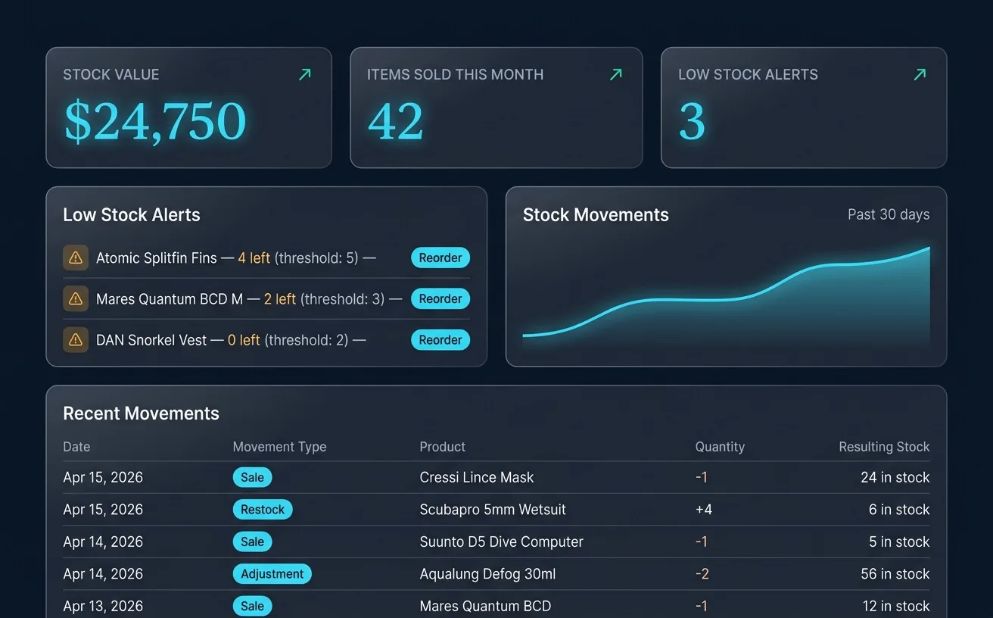The width and height of the screenshot is (993, 618).
Task: Click the 12 in stock value
Action: (x=895, y=606)
